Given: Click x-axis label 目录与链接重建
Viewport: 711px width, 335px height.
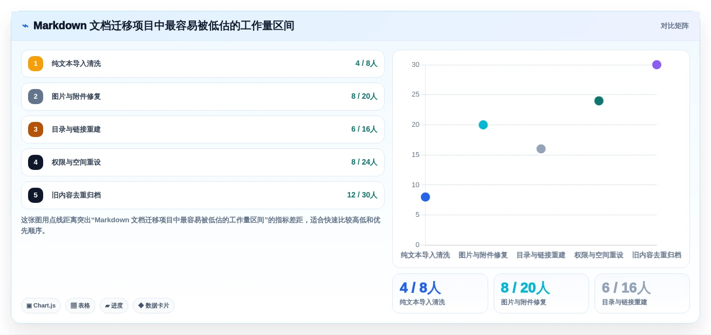Looking at the screenshot, I should click(x=541, y=255).
